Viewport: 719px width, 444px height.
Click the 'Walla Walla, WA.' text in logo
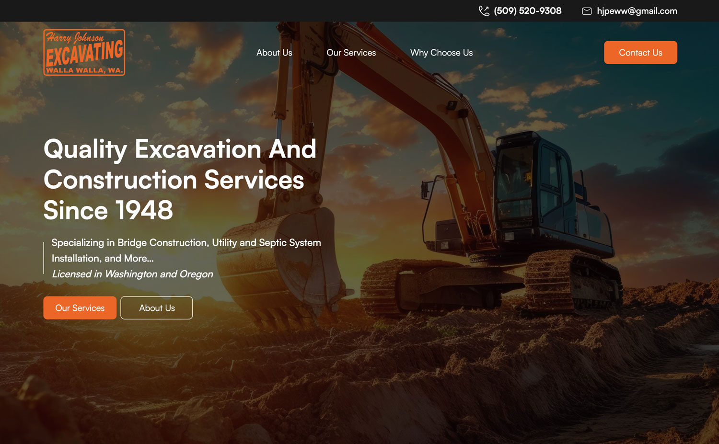coord(84,71)
